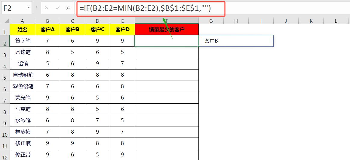Click the 客户C header cell
This screenshot has width=350, height=160.
[97, 29]
